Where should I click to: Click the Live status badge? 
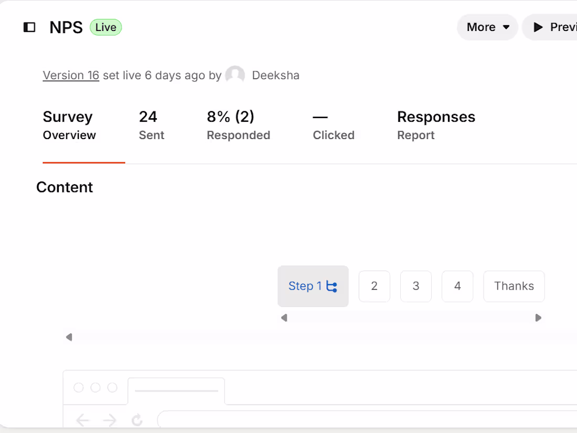click(105, 27)
